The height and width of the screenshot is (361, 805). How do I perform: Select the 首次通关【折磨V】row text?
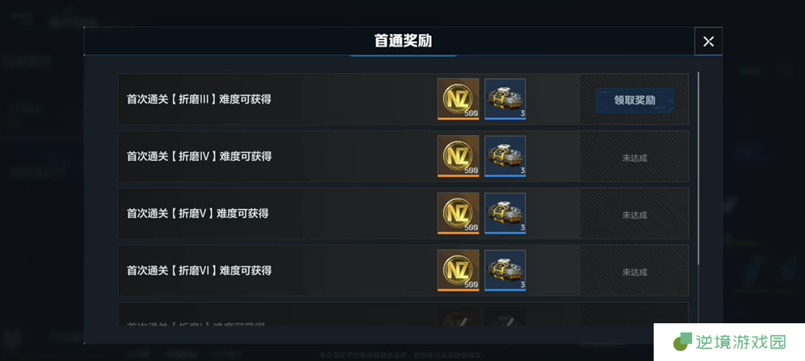[x=197, y=213]
